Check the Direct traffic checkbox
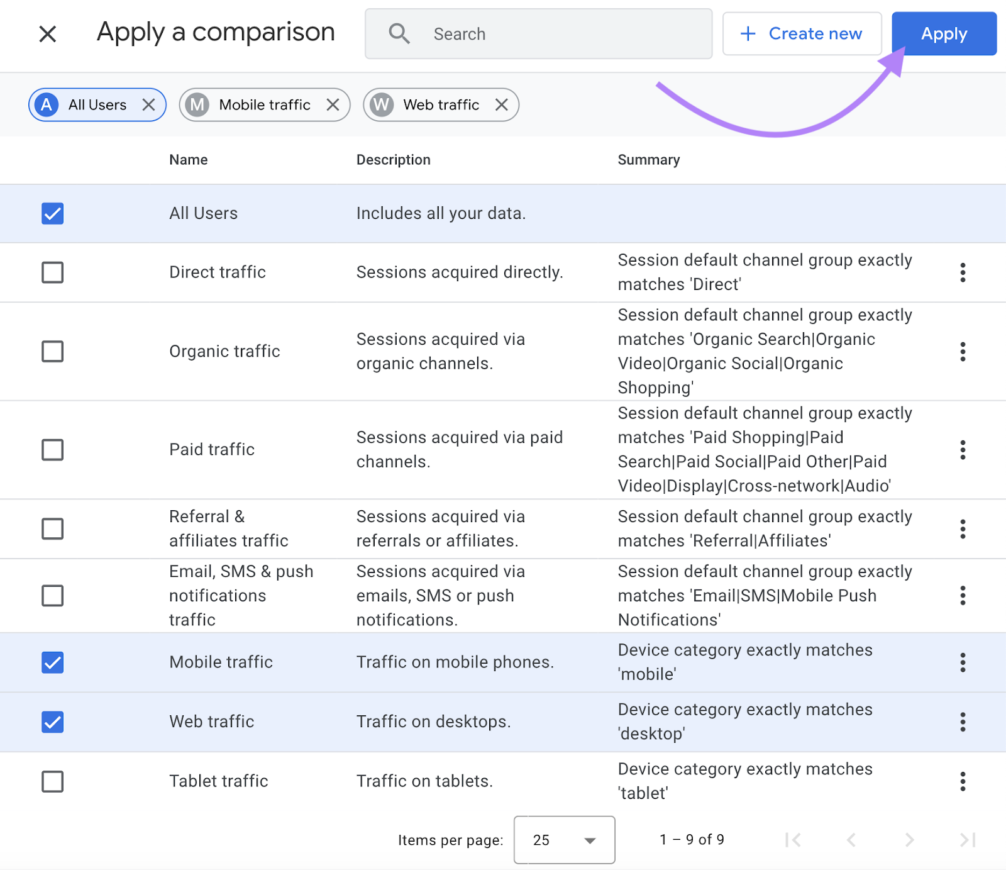 52,272
